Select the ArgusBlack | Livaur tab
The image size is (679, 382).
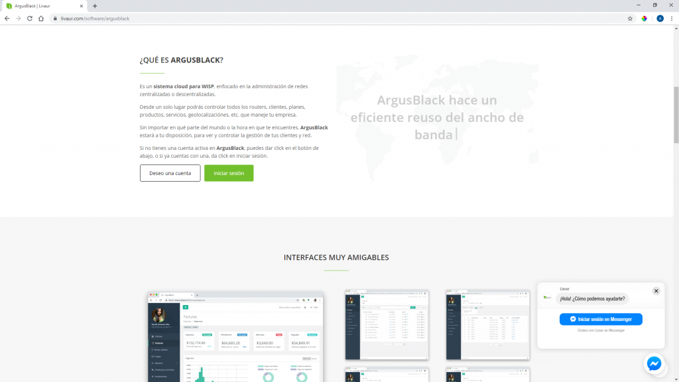[43, 6]
